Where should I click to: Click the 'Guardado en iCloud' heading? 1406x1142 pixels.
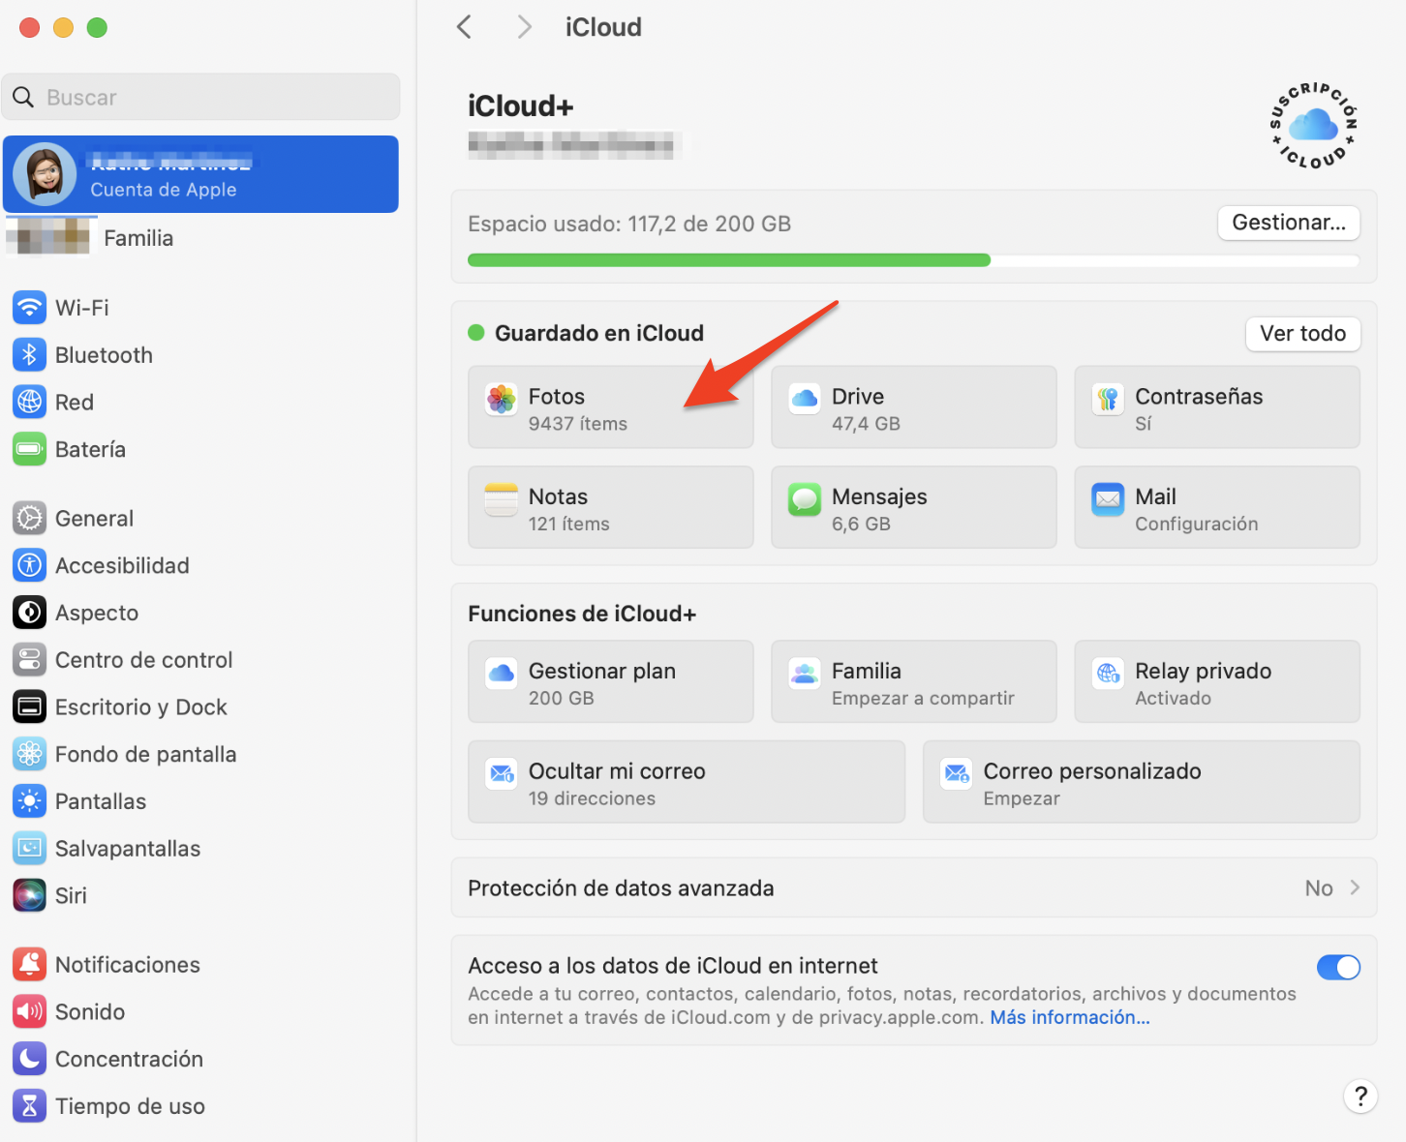pos(599,333)
